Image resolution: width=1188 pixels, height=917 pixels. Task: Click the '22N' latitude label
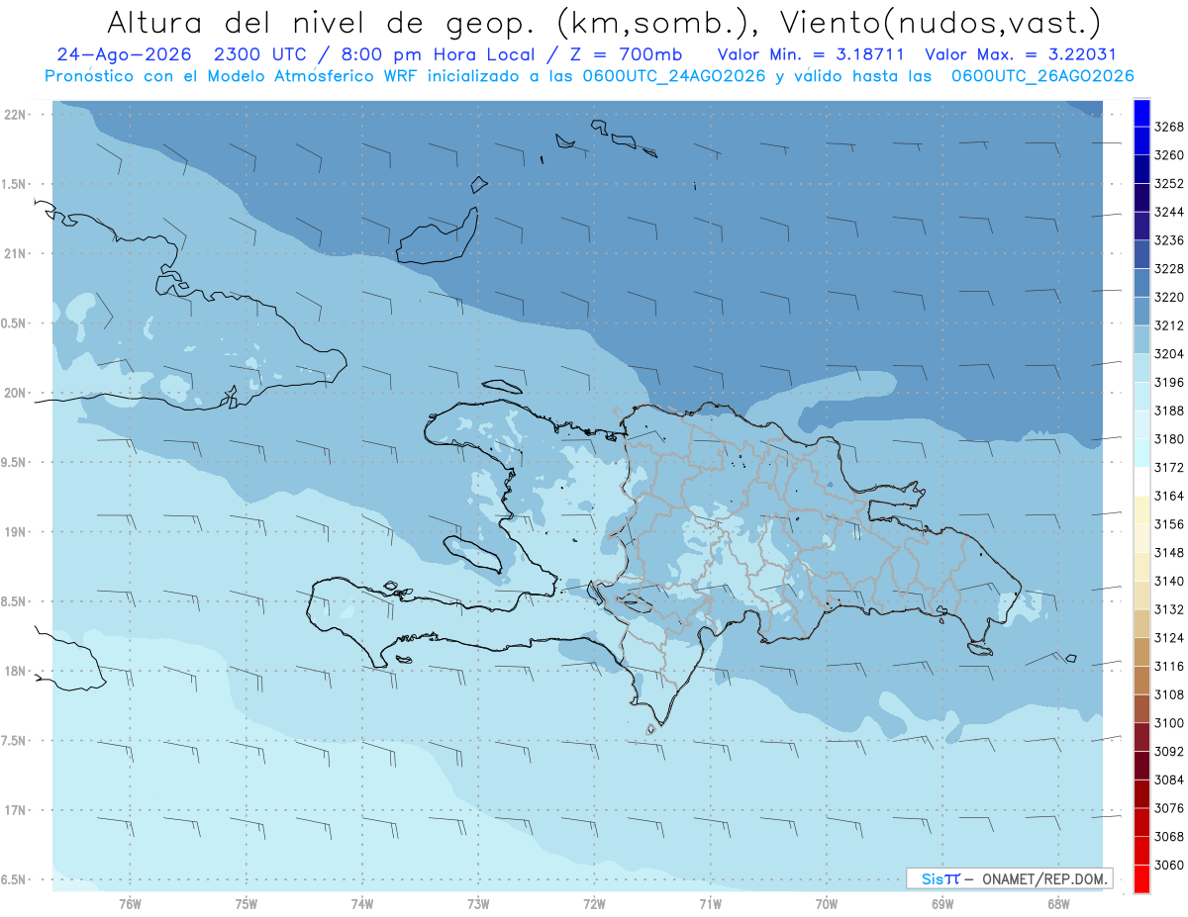pos(15,115)
